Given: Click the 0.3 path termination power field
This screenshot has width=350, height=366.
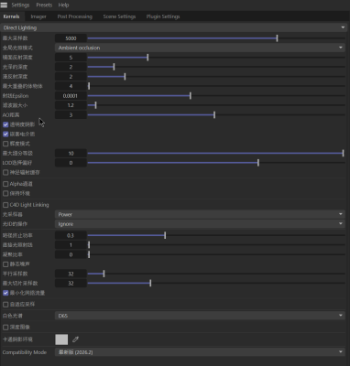Looking at the screenshot, I should coord(71,235).
